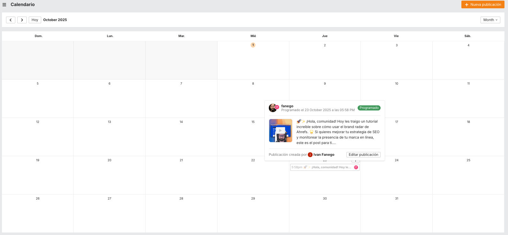The height and width of the screenshot is (235, 508).
Task: Go to the previous month
Action: [11, 20]
